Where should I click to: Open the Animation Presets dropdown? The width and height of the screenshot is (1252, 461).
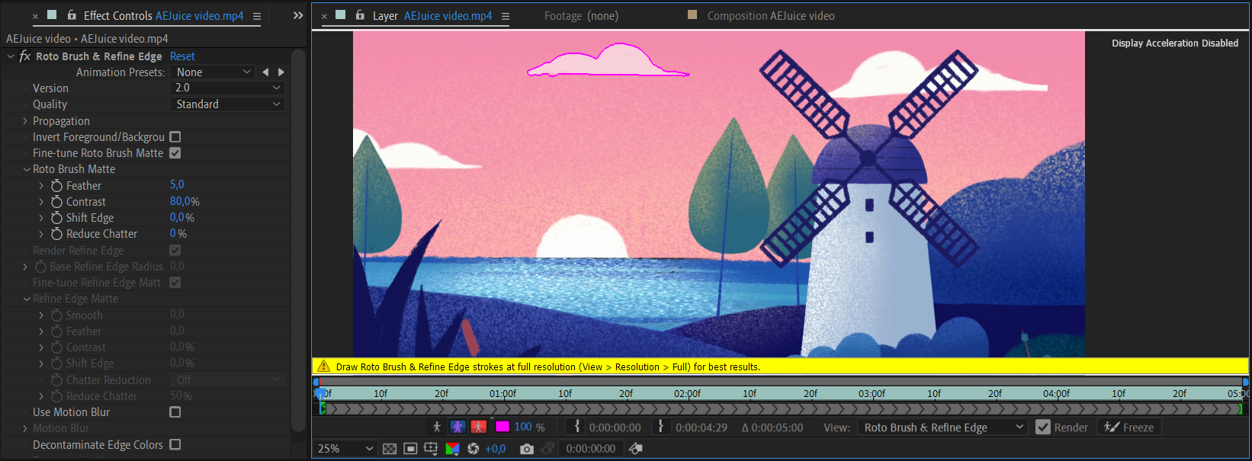coord(214,72)
